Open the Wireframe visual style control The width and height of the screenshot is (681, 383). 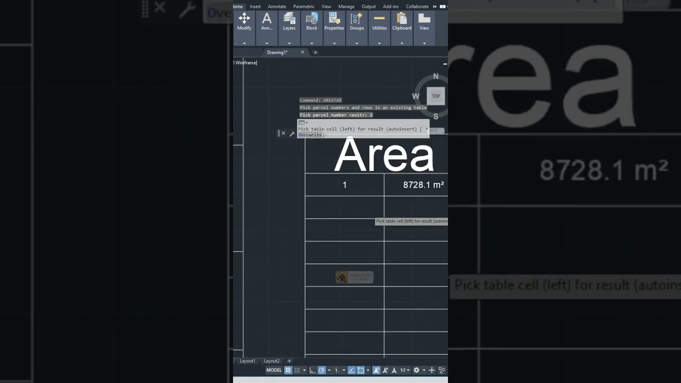click(246, 63)
